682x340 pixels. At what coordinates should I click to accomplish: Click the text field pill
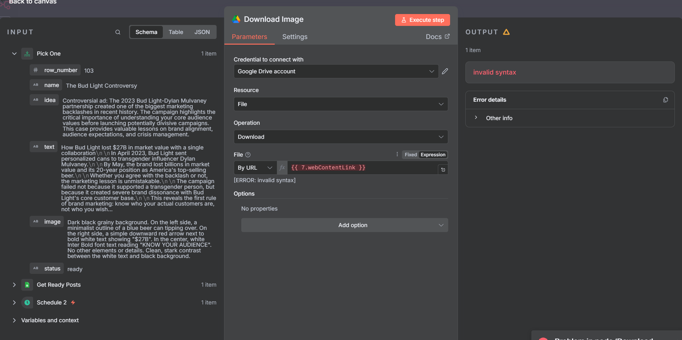tap(43, 147)
